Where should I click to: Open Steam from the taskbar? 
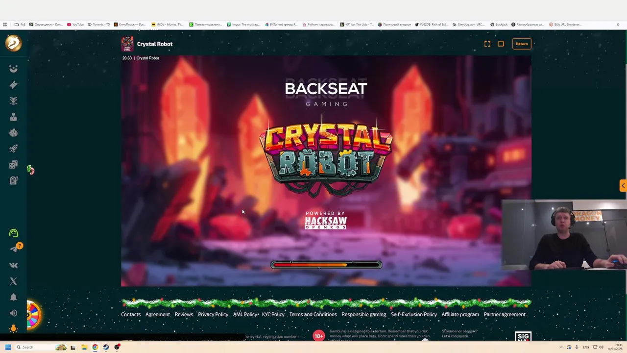(x=106, y=347)
